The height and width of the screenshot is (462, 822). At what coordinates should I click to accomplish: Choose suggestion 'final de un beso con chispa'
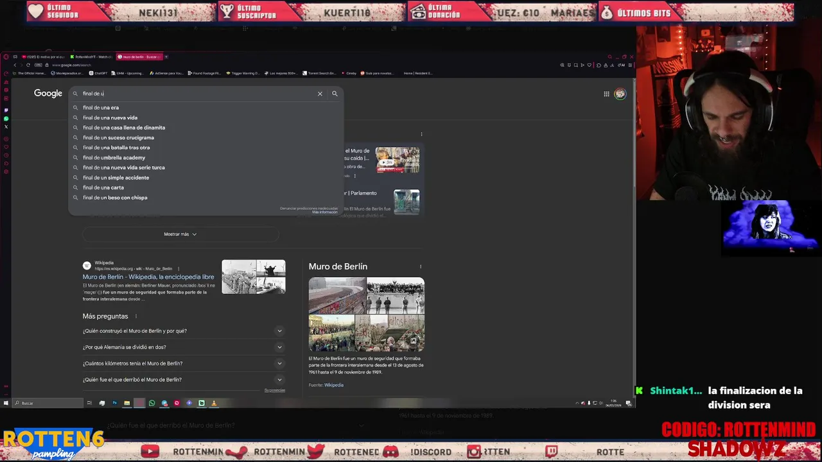click(205, 198)
